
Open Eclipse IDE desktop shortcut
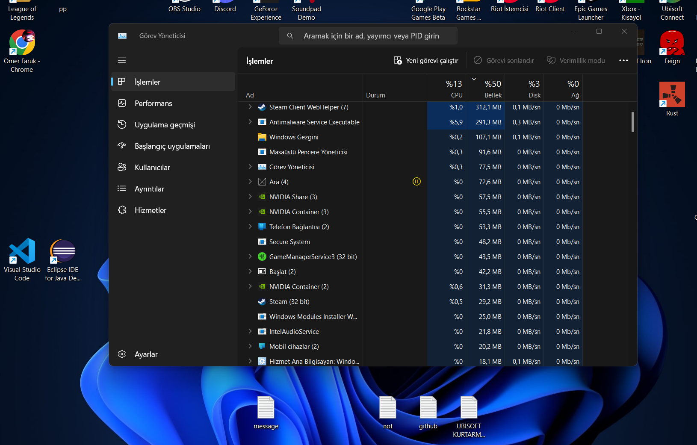click(63, 259)
